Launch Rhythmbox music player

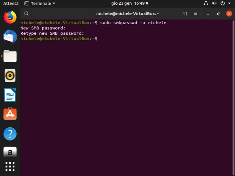pyautogui.click(x=10, y=75)
